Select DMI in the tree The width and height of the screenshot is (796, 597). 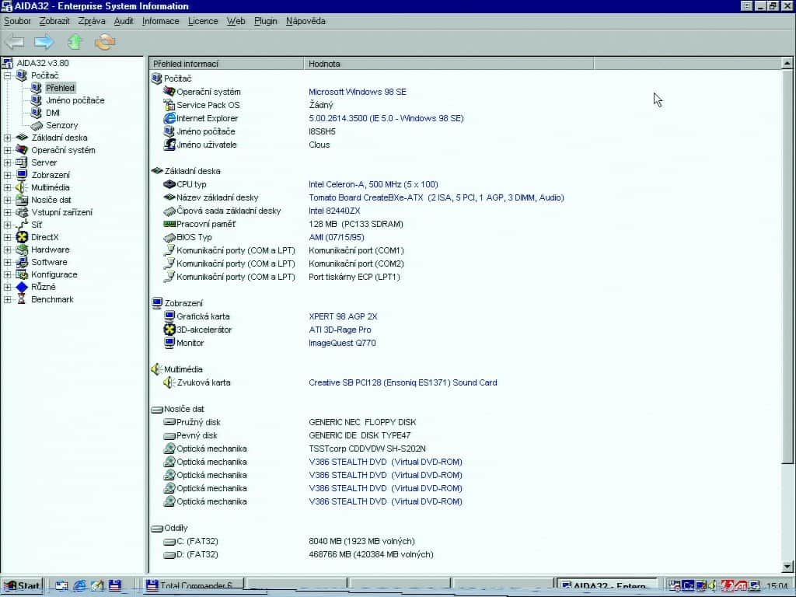coord(53,113)
